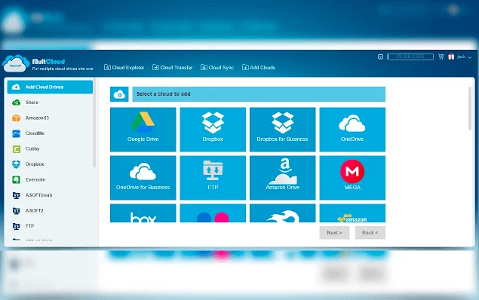Select the Flickr tile with two dots
This screenshot has width=479, height=300.
click(213, 213)
